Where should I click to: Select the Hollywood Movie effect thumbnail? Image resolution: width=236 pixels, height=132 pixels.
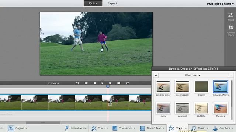(x=221, y=87)
